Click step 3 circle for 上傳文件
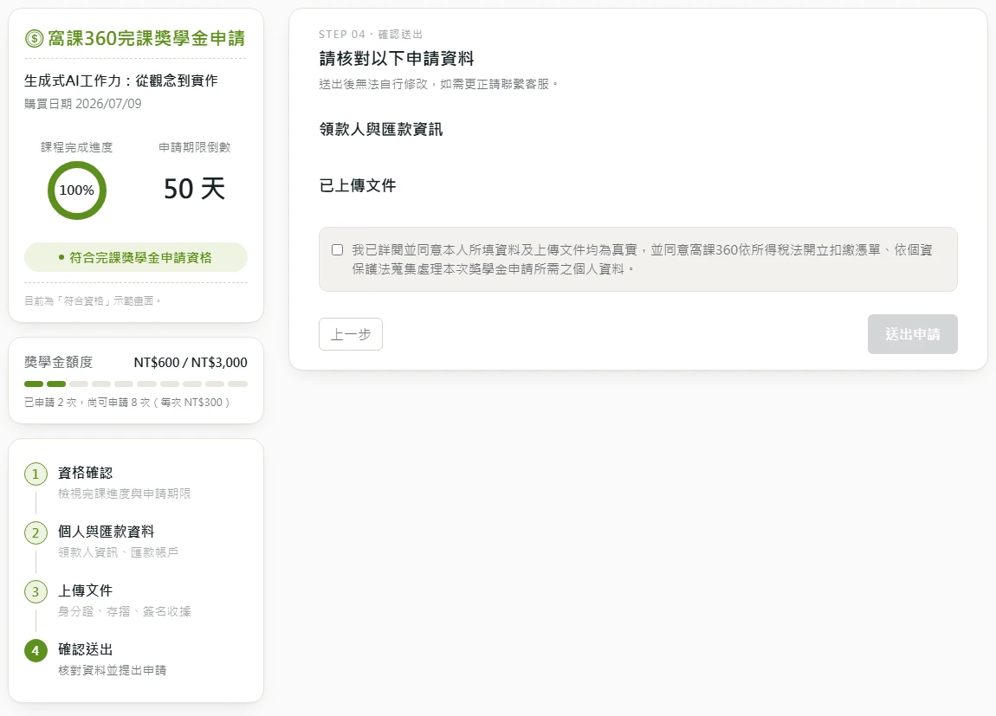Image resolution: width=996 pixels, height=716 pixels. 36,591
